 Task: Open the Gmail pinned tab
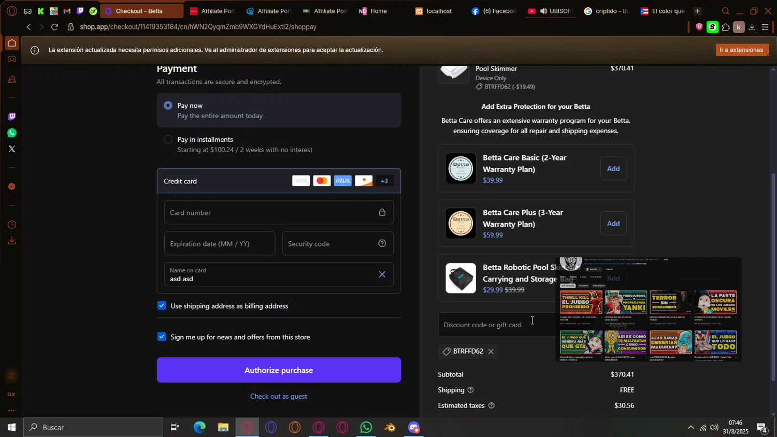pos(67,11)
